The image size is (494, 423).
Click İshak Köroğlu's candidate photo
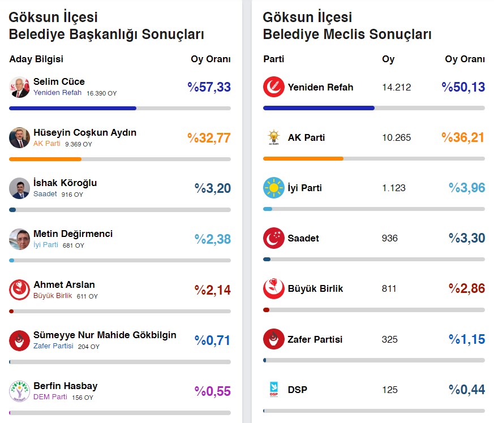(x=20, y=188)
